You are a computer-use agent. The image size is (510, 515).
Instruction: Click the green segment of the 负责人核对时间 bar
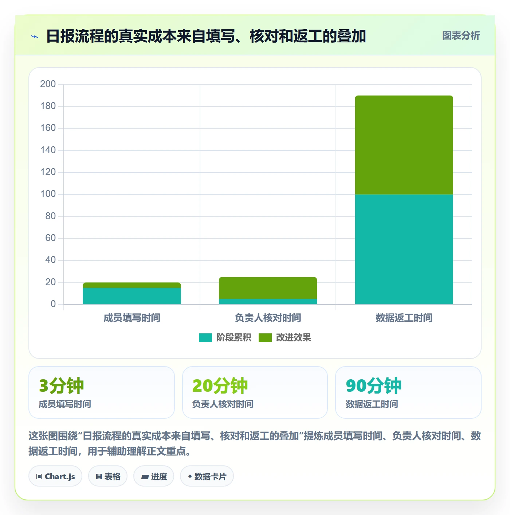268,288
